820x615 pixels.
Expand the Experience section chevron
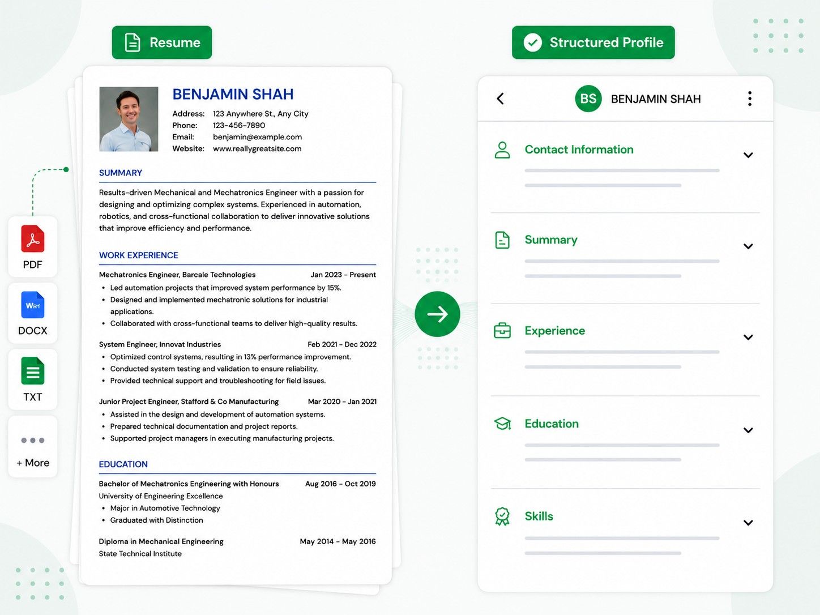(748, 338)
